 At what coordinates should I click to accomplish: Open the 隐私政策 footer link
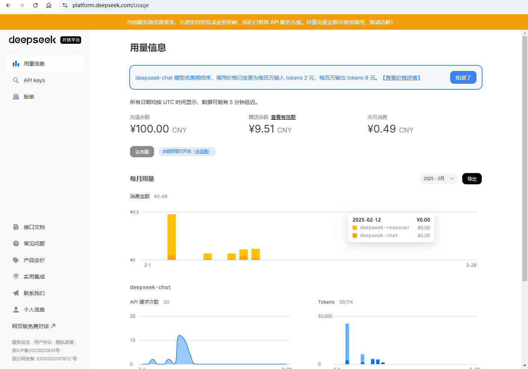[65, 342]
